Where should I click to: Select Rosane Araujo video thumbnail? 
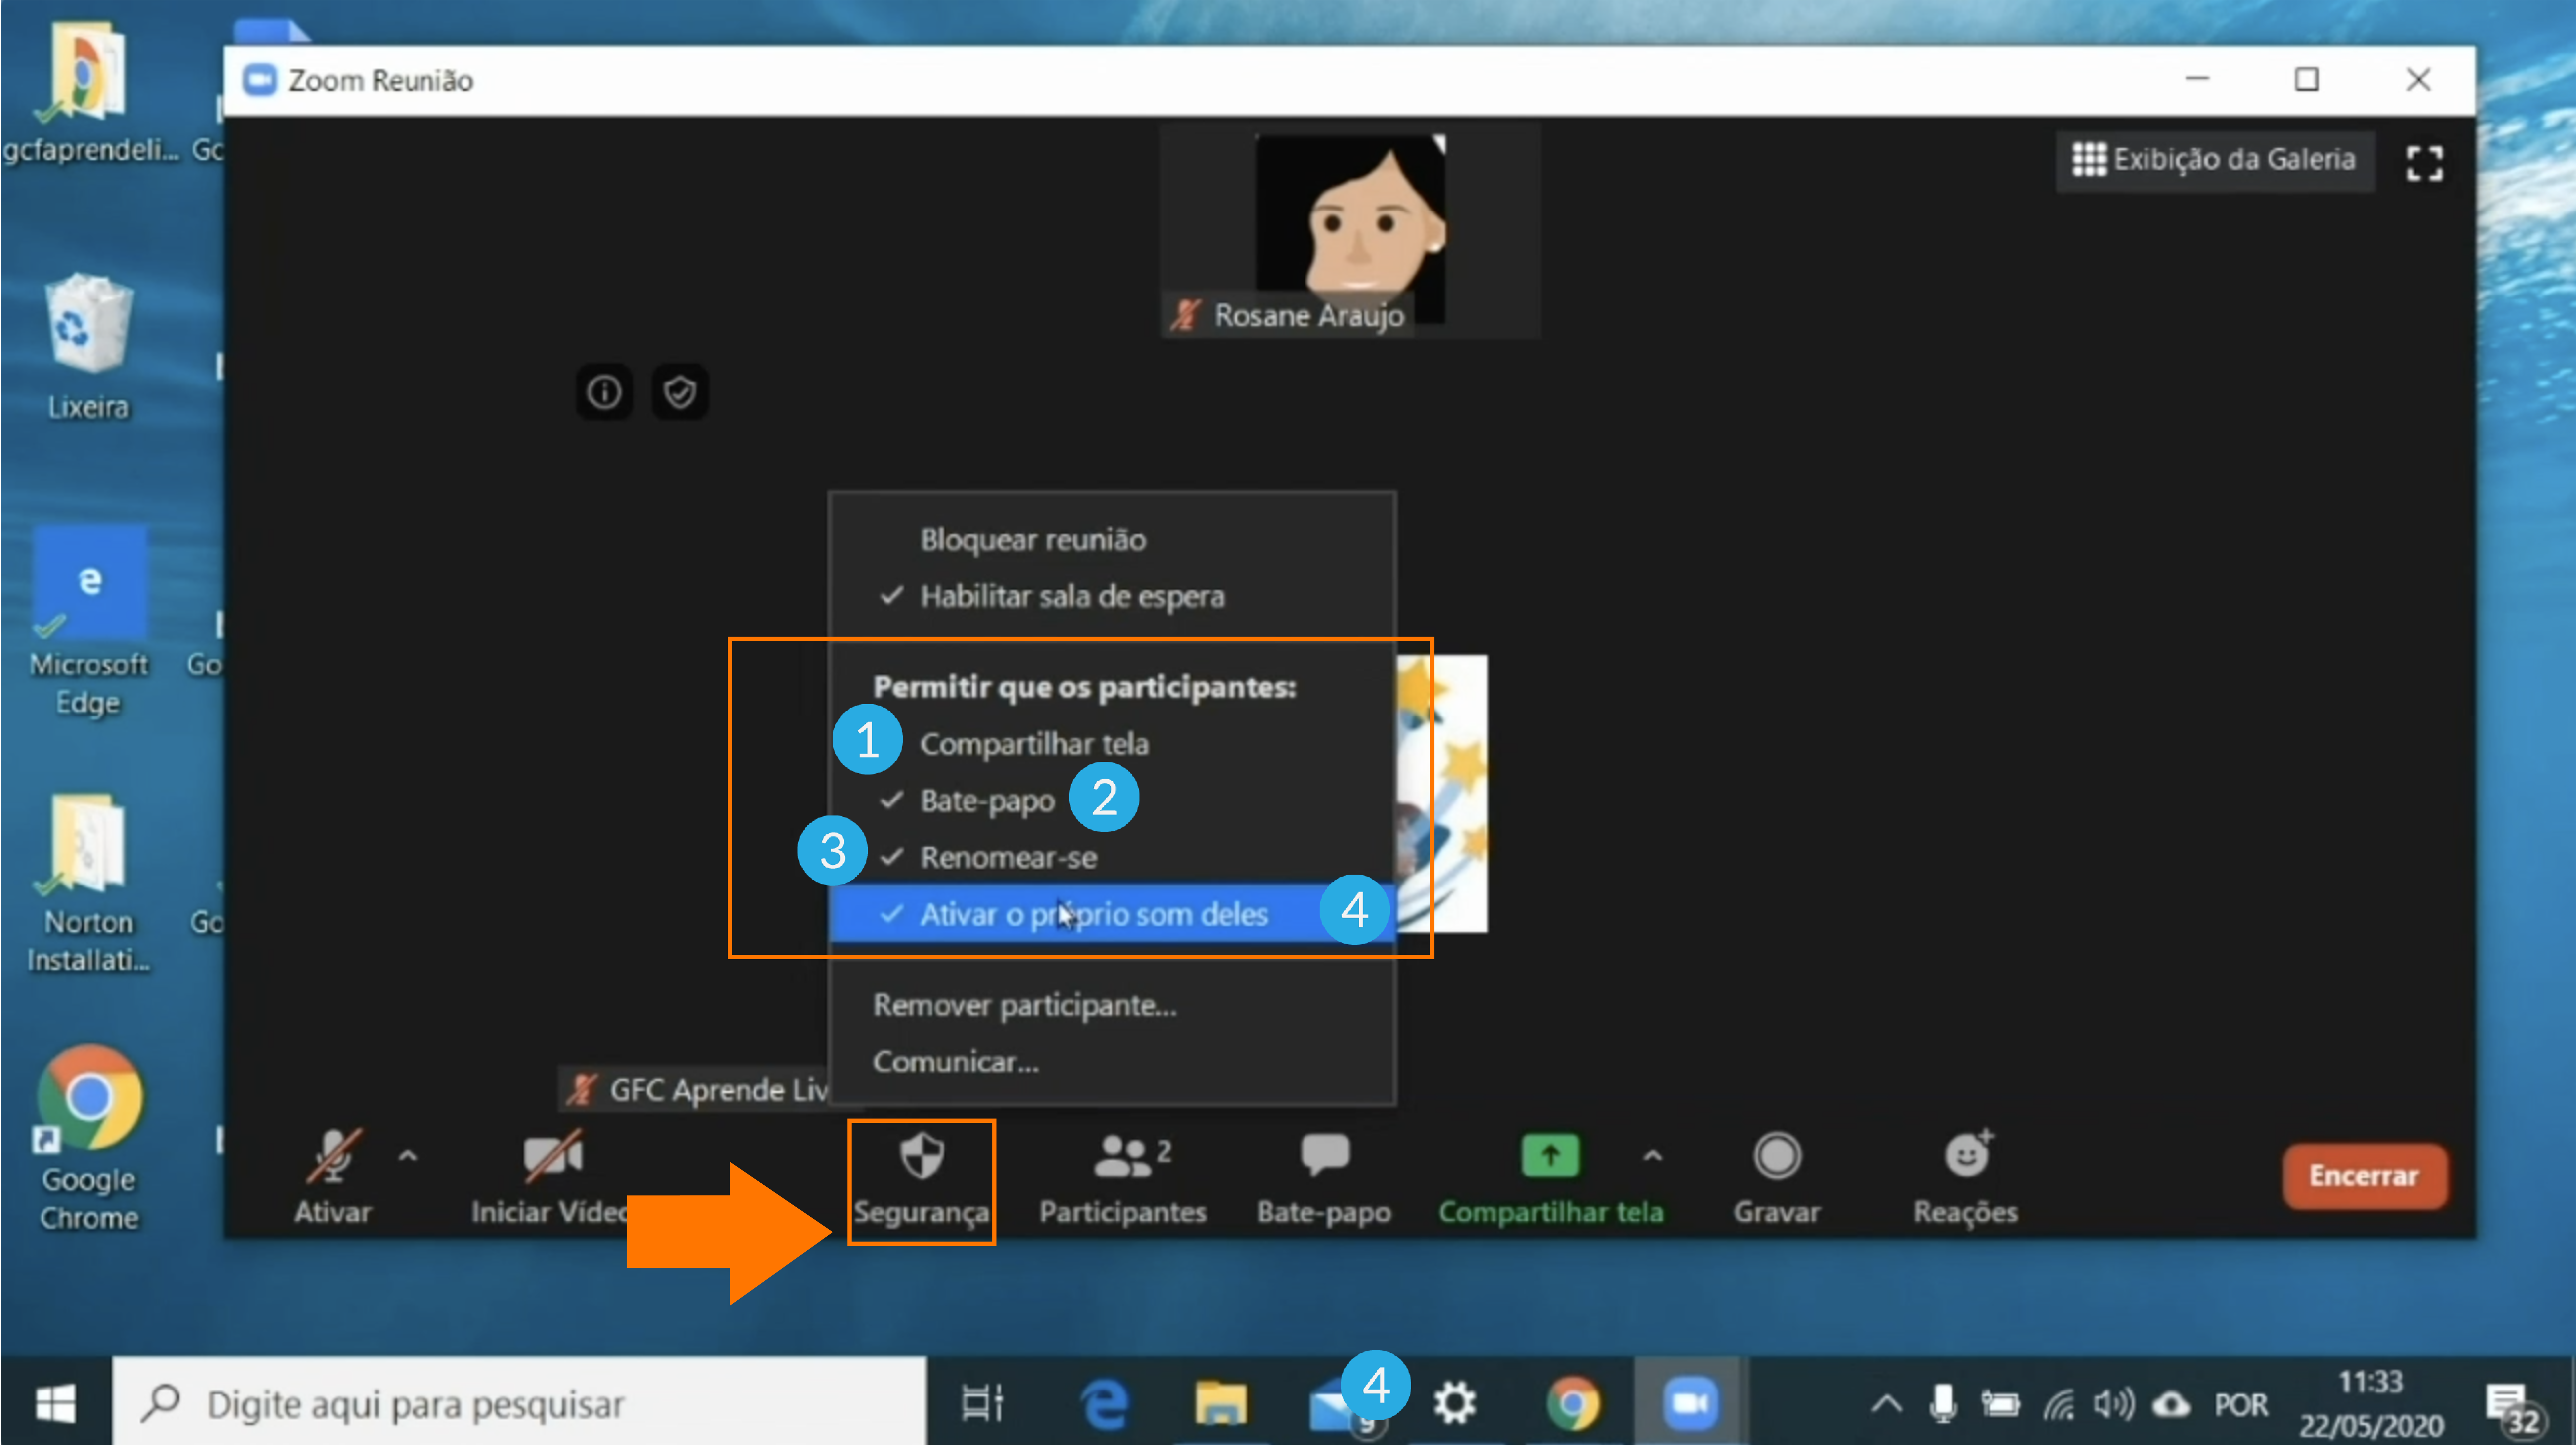point(1350,231)
